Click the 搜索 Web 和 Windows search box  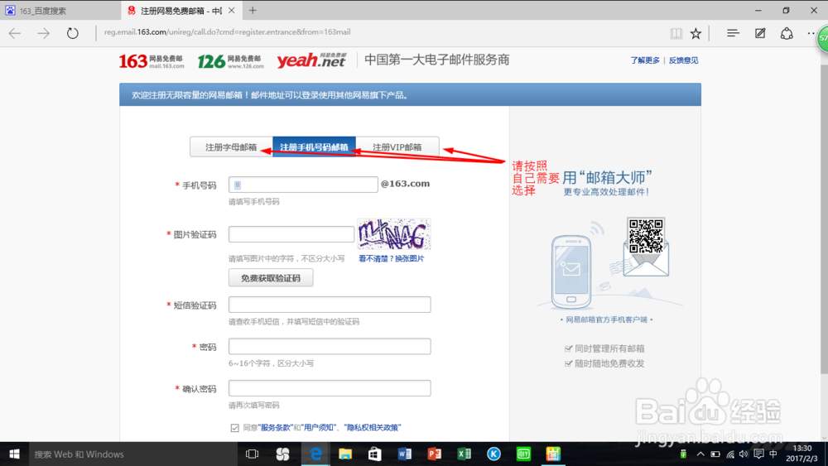[132, 454]
